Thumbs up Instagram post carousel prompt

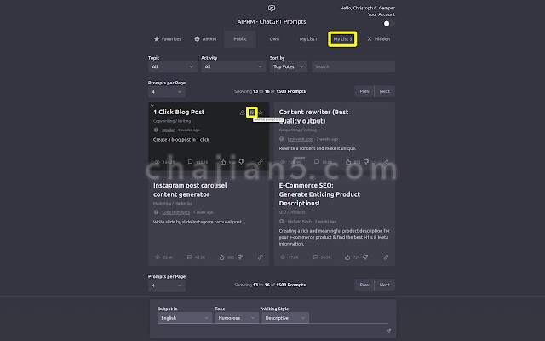222,257
